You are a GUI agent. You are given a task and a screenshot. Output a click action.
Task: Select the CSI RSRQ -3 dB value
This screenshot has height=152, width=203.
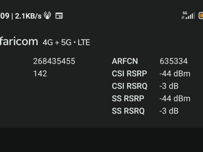point(169,86)
